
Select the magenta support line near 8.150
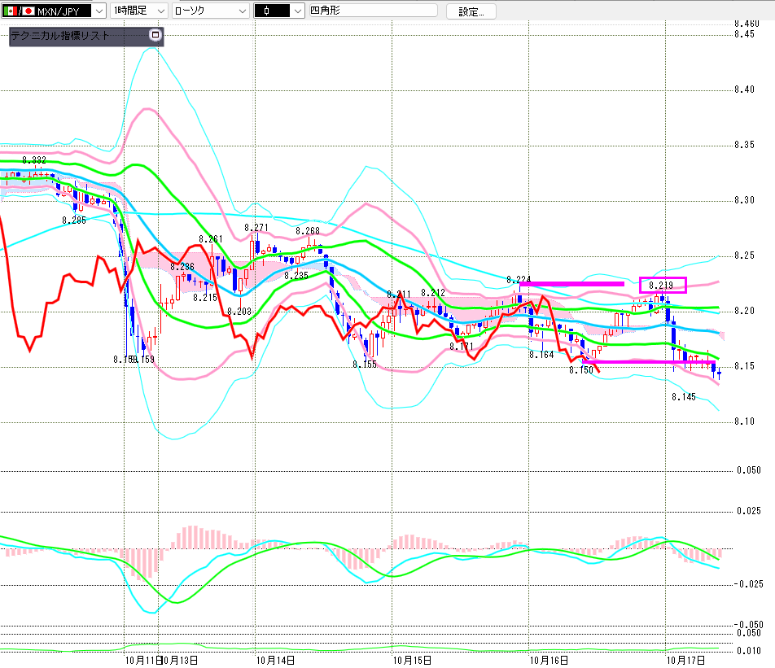(x=649, y=361)
